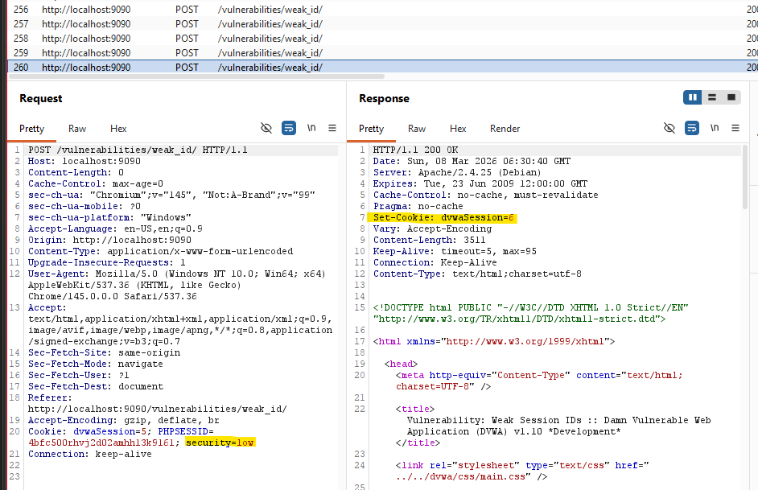Image resolution: width=758 pixels, height=490 pixels.
Task: Select side-by-side split layout icon
Action: pyautogui.click(x=692, y=97)
